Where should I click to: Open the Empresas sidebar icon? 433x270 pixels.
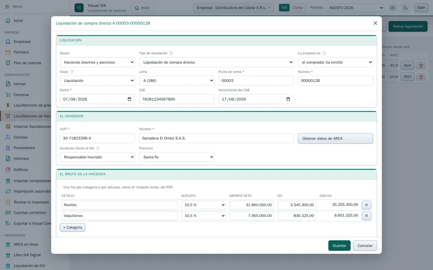coord(8,41)
